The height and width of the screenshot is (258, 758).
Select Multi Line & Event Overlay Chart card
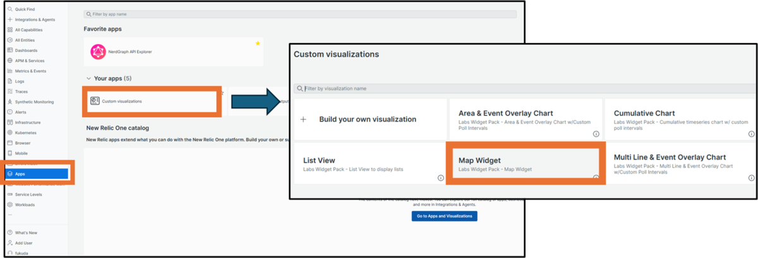tap(680, 163)
